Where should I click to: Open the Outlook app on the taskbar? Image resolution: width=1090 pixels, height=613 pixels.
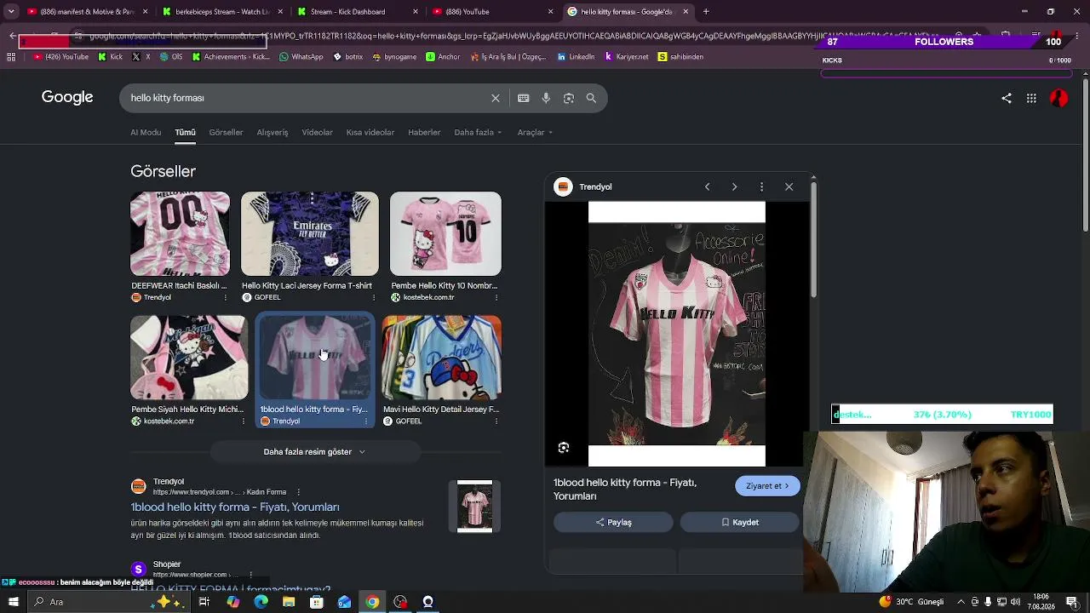[x=345, y=602]
